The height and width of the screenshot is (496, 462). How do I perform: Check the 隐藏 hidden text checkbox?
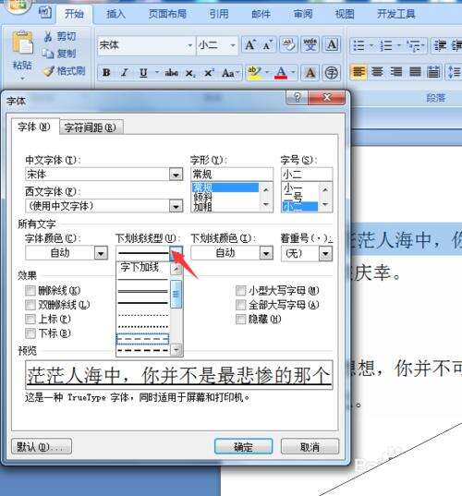pyautogui.click(x=241, y=319)
